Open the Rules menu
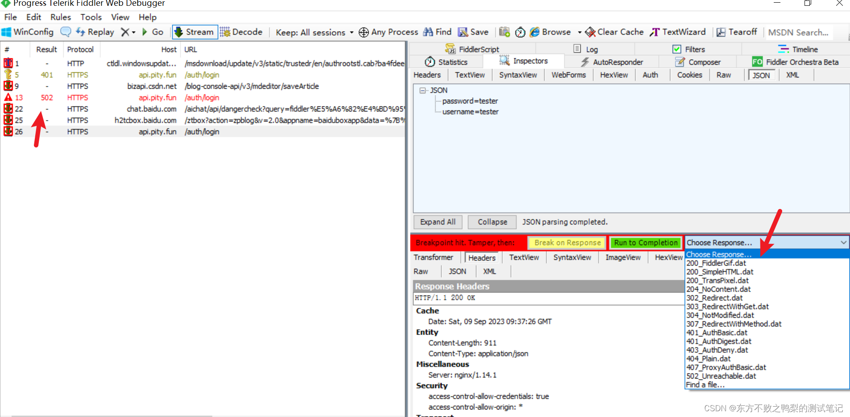850x417 pixels. click(x=61, y=17)
